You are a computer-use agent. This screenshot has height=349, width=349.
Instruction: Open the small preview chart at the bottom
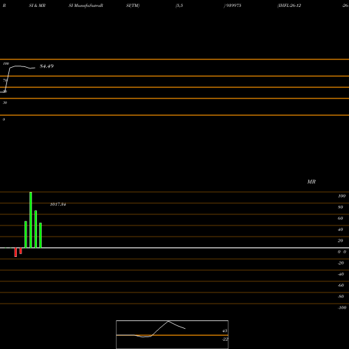pyautogui.click(x=172, y=334)
